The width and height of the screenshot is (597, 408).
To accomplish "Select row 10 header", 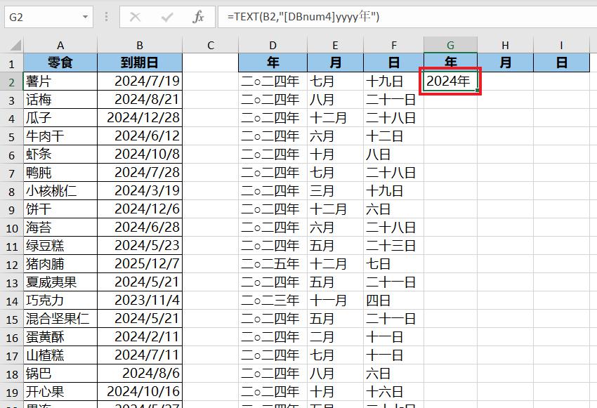I will [11, 228].
